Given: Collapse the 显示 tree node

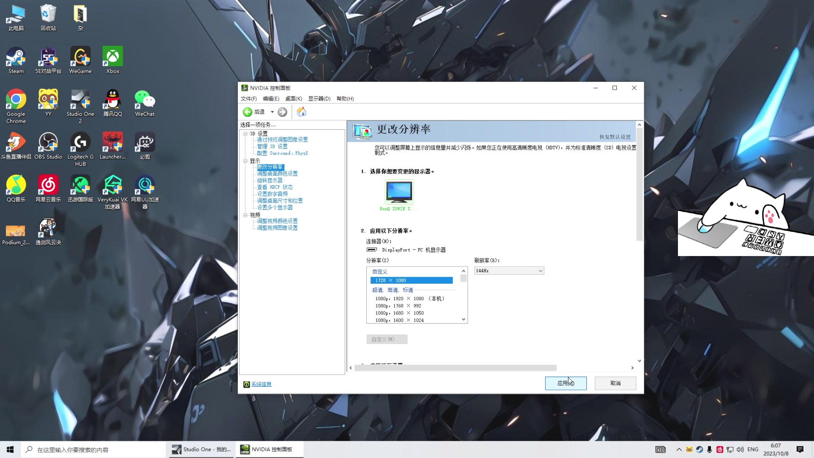Looking at the screenshot, I should pos(245,161).
